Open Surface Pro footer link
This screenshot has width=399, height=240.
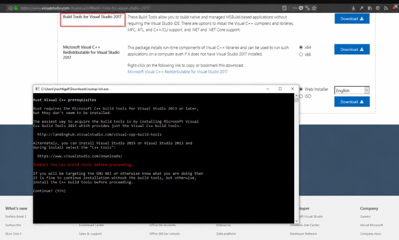(x=13, y=225)
